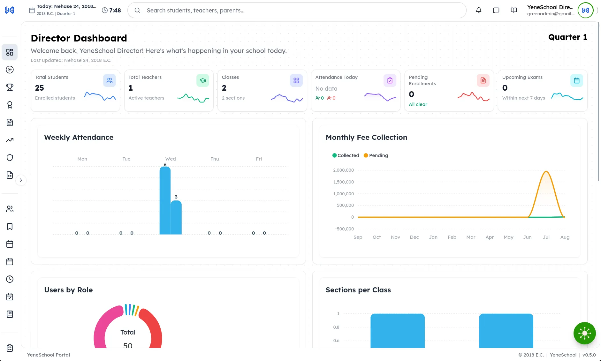Open the text document sidebar icon

10,122
